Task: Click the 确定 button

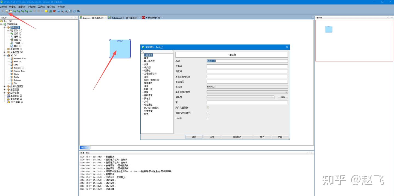Action: (x=194, y=137)
